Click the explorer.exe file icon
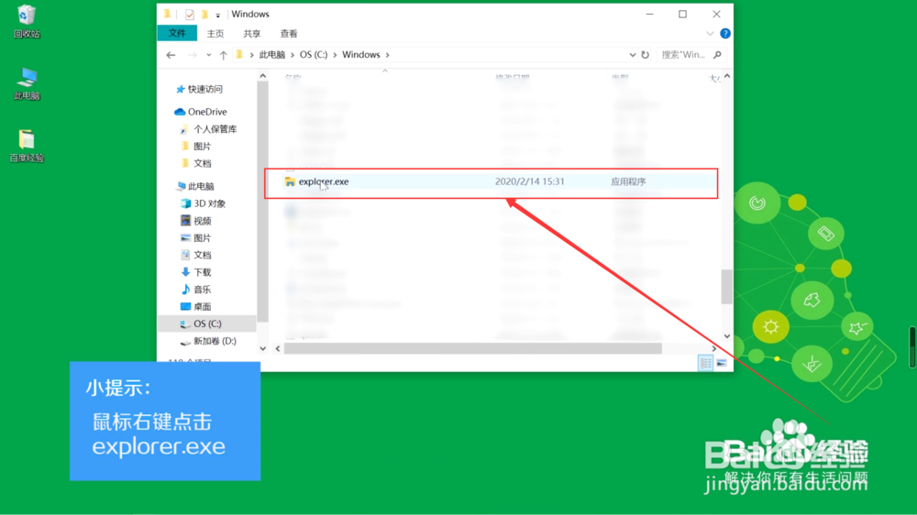917x515 pixels. point(290,181)
